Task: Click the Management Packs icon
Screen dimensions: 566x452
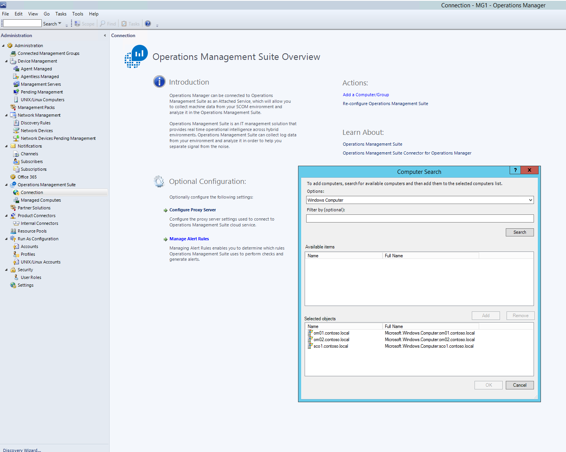Action: pos(13,107)
